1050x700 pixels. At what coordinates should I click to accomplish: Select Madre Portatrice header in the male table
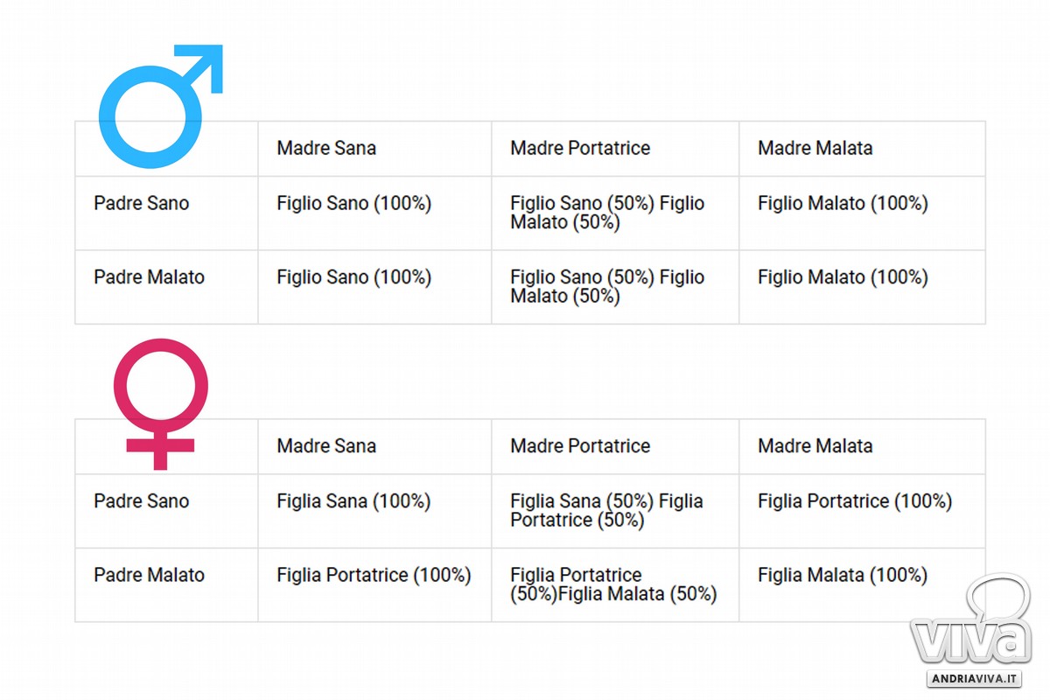pyautogui.click(x=580, y=148)
